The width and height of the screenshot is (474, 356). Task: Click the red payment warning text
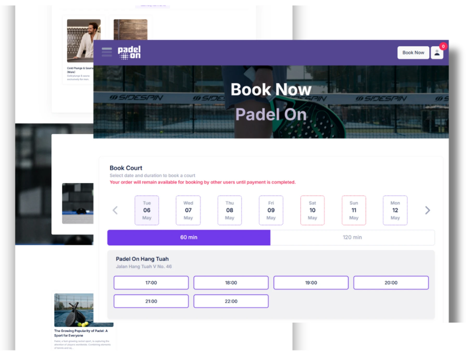[203, 182]
